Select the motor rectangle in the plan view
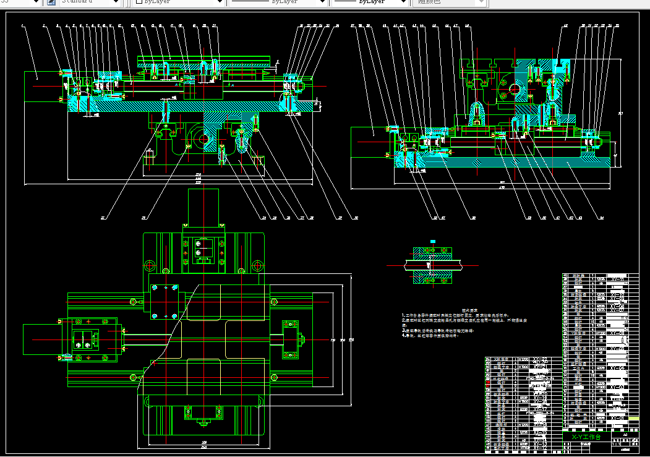650x457 pixels. (42, 340)
